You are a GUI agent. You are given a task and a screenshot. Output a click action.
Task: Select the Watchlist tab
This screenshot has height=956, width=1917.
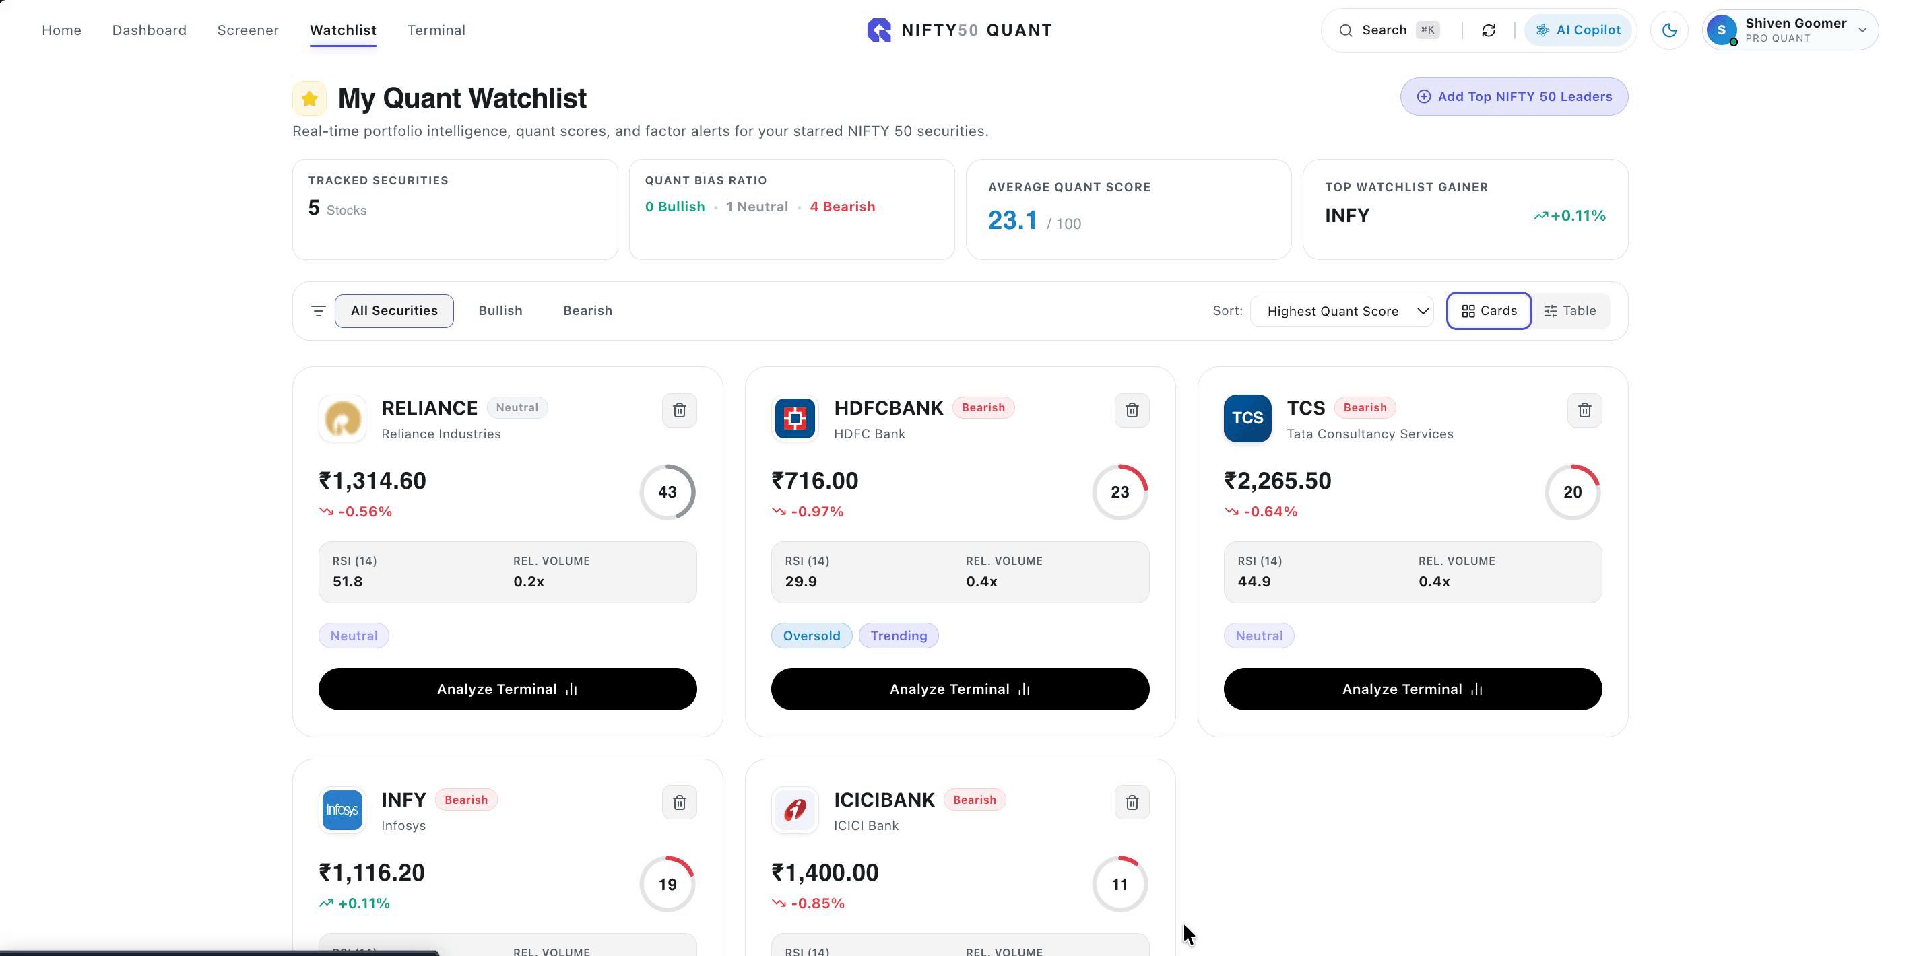point(343,30)
